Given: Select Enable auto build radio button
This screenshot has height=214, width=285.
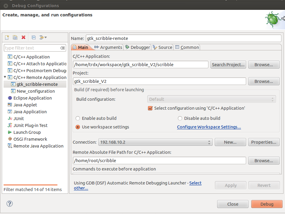Looking at the screenshot, I should (x=78, y=118).
